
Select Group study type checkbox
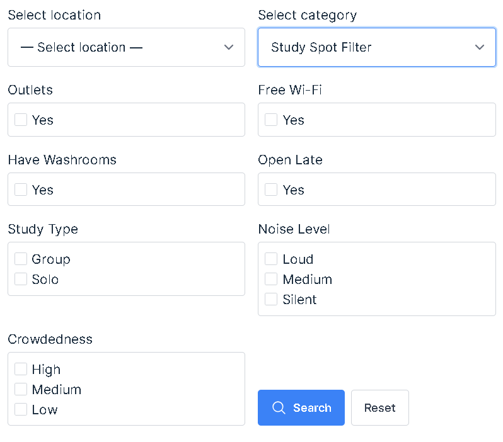(21, 259)
